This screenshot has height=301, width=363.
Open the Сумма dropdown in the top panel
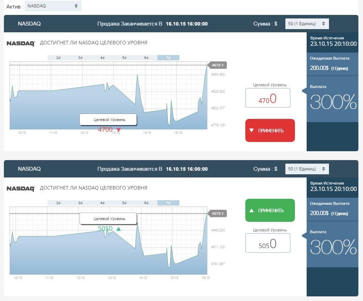(307, 24)
